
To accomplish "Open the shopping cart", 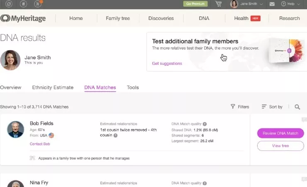I will (219, 4).
